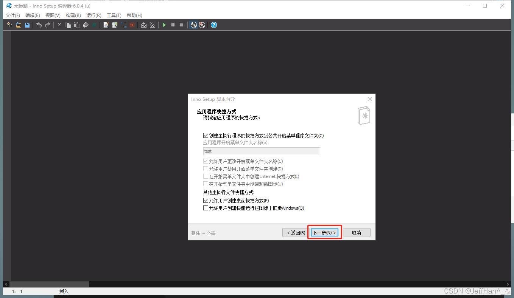Viewport: 514px width, 298px height.
Task: Click the horizontal scrollbar at the bottom
Action: tap(49, 284)
